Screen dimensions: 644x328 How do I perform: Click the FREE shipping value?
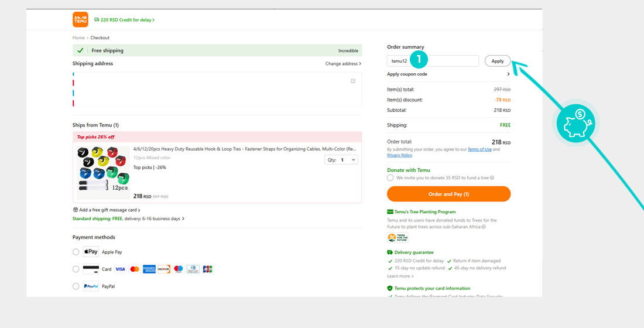tap(505, 125)
